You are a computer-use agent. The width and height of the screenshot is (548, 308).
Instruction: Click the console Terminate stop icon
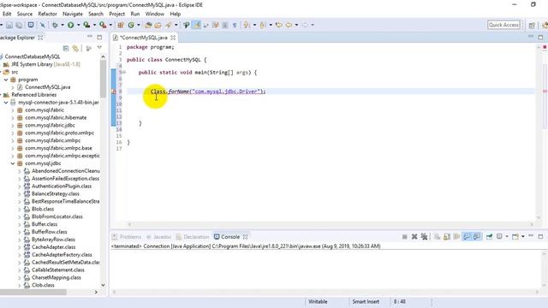pos(405,237)
